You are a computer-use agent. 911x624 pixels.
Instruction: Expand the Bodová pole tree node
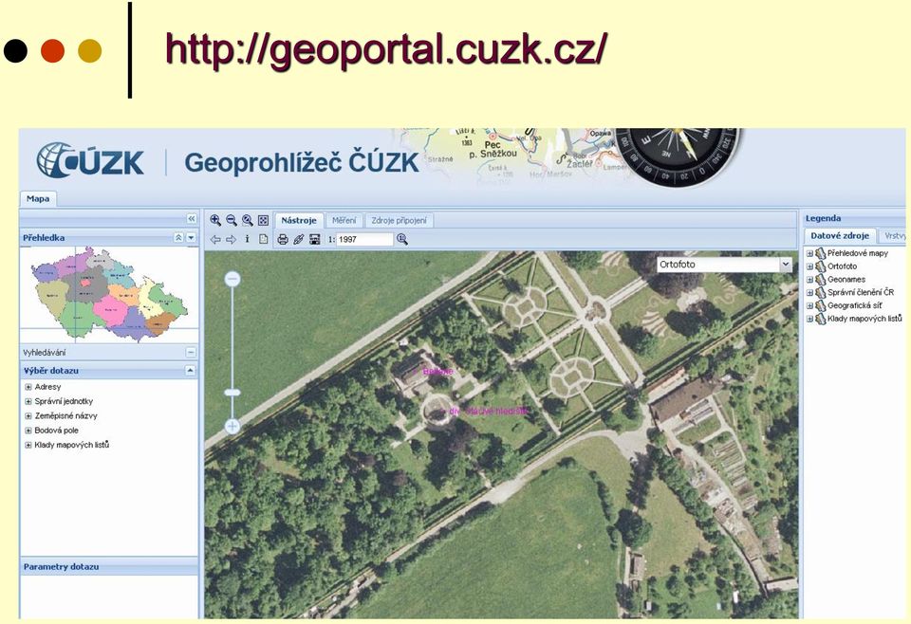point(28,431)
